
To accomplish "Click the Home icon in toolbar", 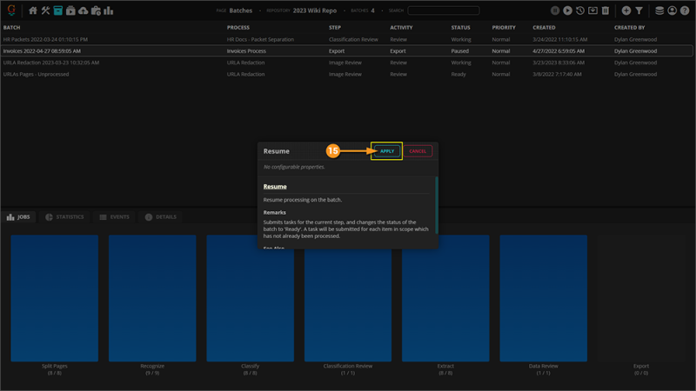I will coord(33,10).
